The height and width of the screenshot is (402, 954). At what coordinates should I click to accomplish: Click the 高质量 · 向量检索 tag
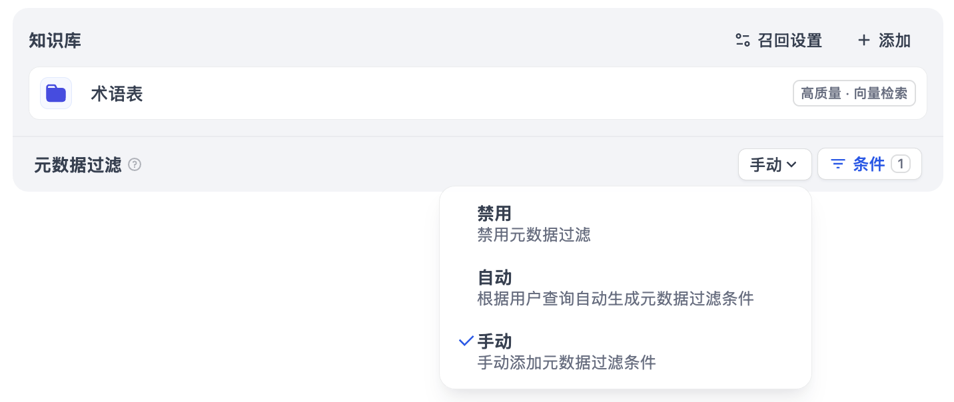[x=854, y=93]
